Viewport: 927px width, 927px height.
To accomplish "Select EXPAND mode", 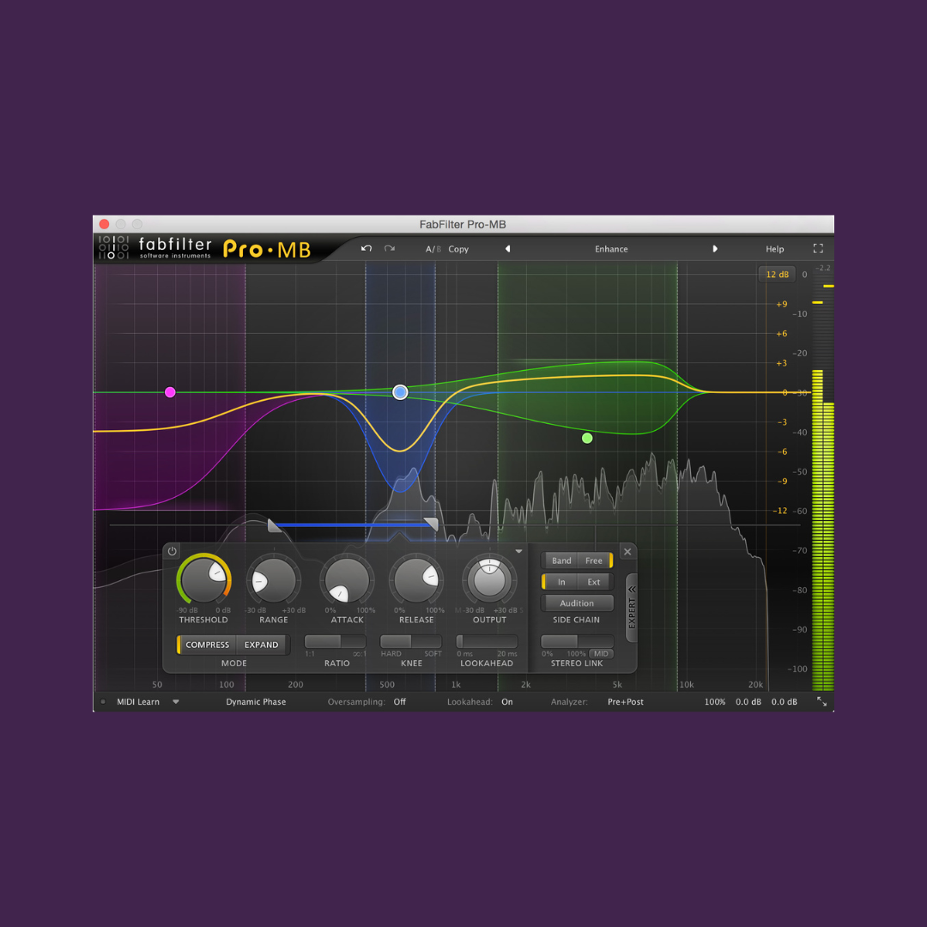I will coord(261,645).
